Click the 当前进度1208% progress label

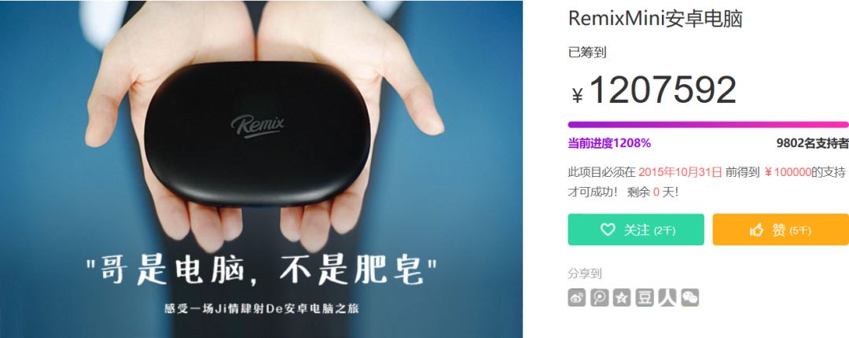pos(609,144)
